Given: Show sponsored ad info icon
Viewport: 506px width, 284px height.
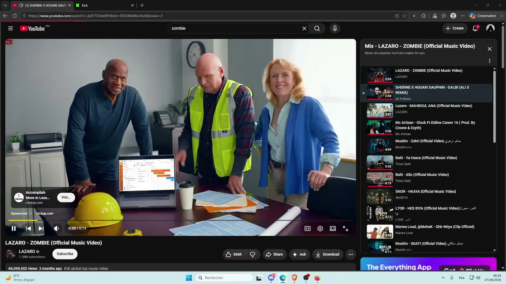Looking at the screenshot, I should click(30, 213).
